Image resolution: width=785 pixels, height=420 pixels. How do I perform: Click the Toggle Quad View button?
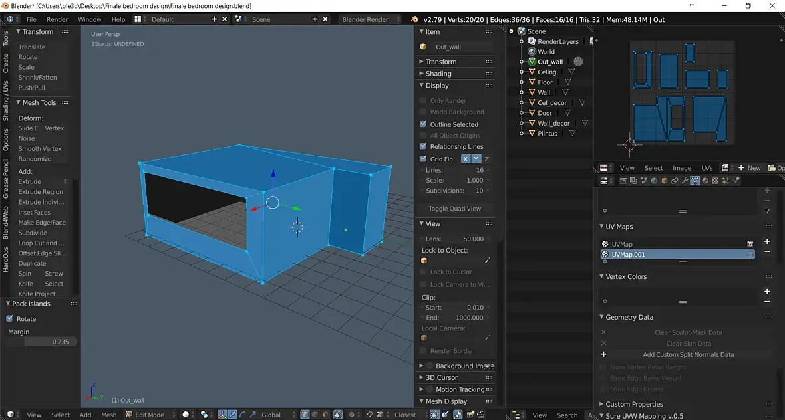454,209
